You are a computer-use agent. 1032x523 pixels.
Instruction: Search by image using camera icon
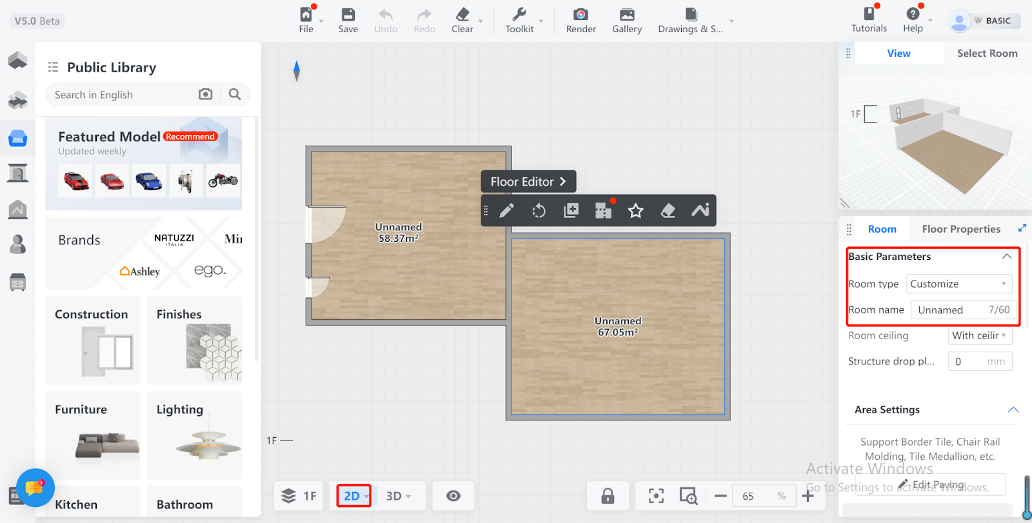[x=205, y=95]
